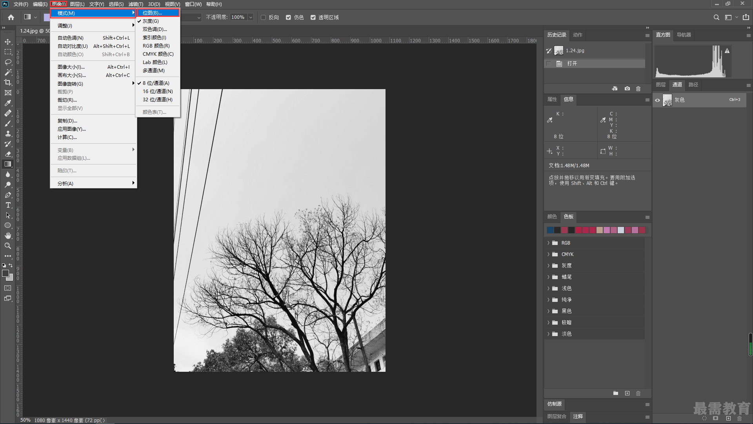
Task: Select the Lasso tool
Action: tap(8, 62)
